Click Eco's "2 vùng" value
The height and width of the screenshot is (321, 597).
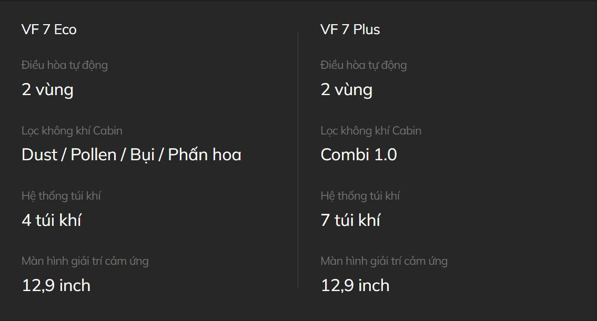(x=47, y=90)
